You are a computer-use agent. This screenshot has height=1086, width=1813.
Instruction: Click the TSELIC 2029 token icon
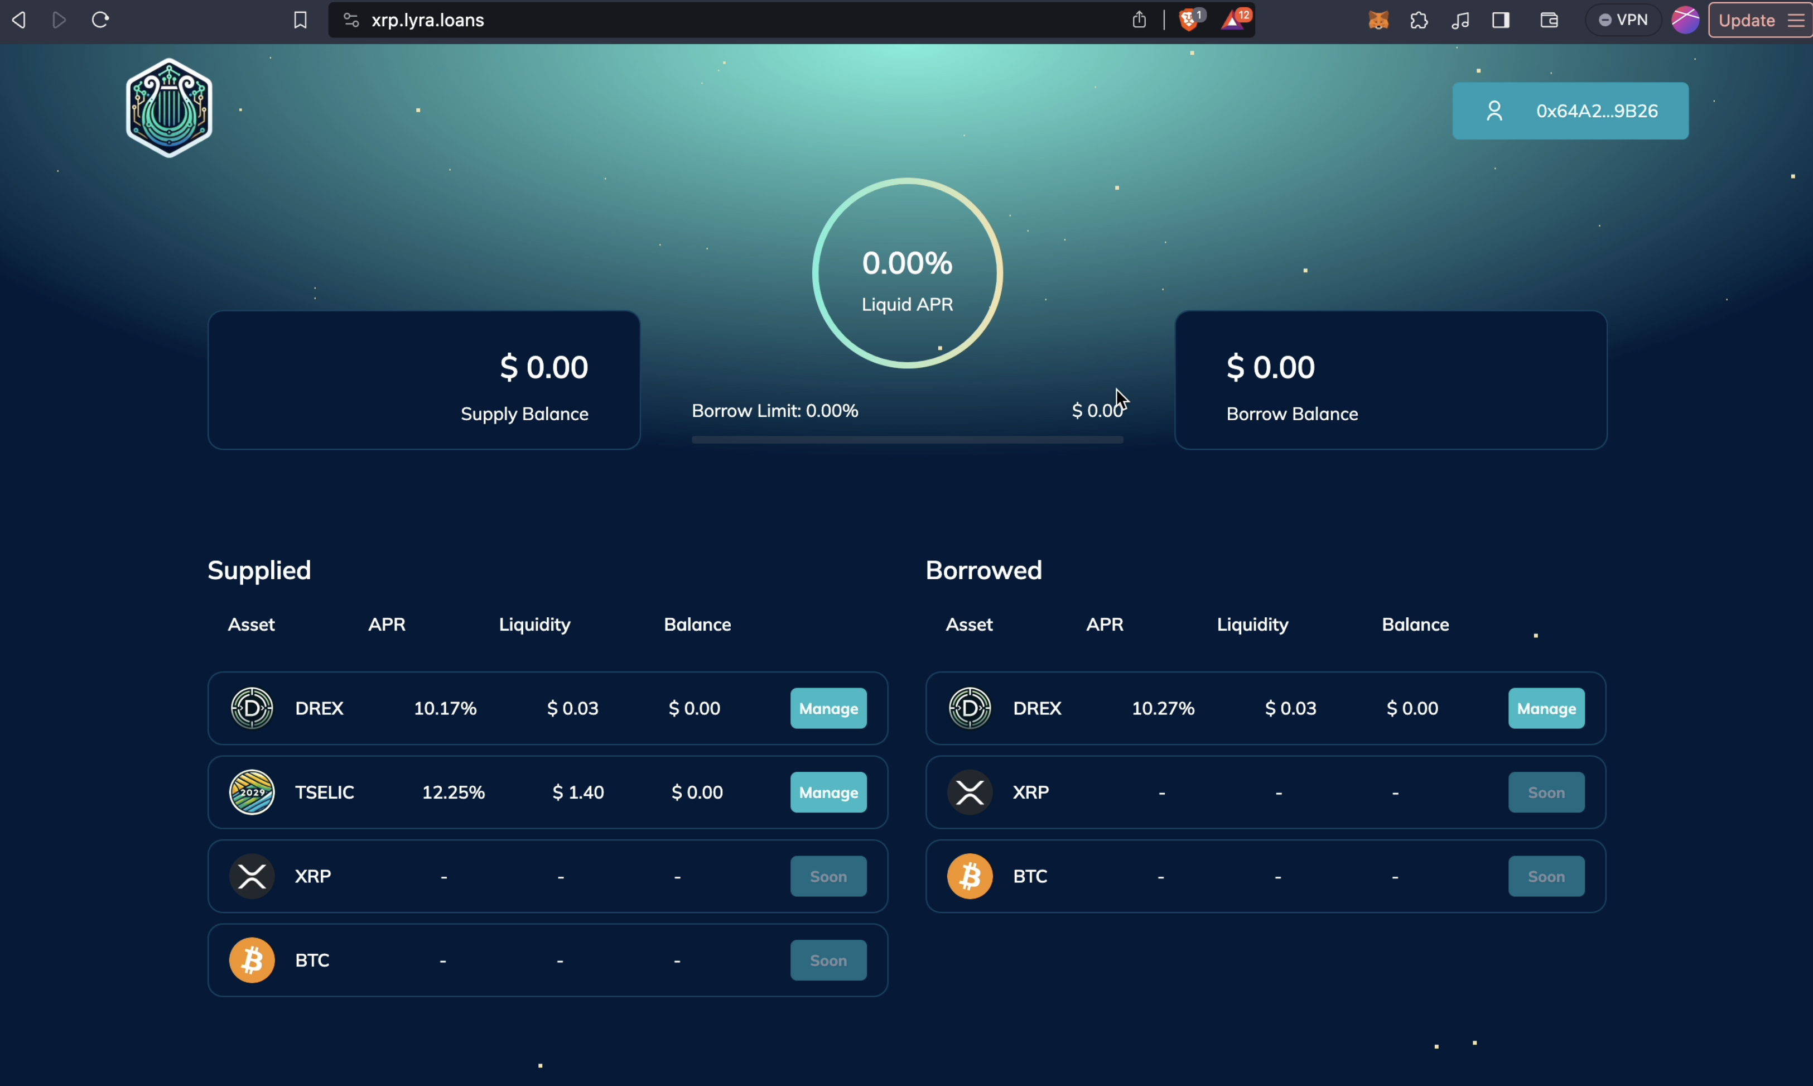pos(252,792)
